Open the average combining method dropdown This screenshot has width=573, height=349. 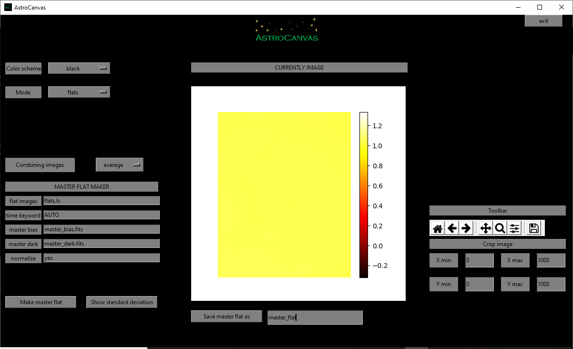click(x=120, y=164)
